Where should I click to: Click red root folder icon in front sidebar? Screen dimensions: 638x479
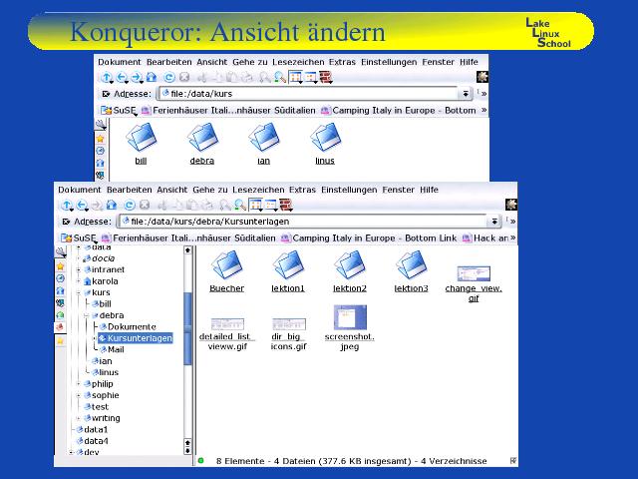(60, 327)
